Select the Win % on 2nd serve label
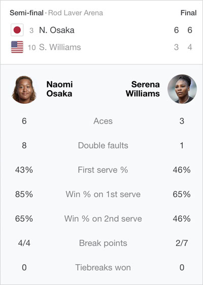The height and width of the screenshot is (285, 203). (x=103, y=219)
